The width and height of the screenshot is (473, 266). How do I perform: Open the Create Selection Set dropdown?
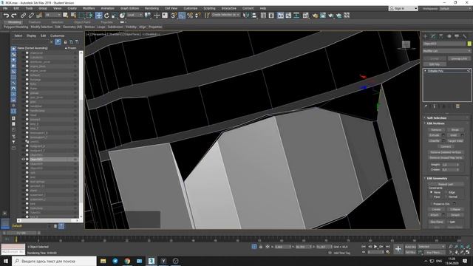(225, 15)
